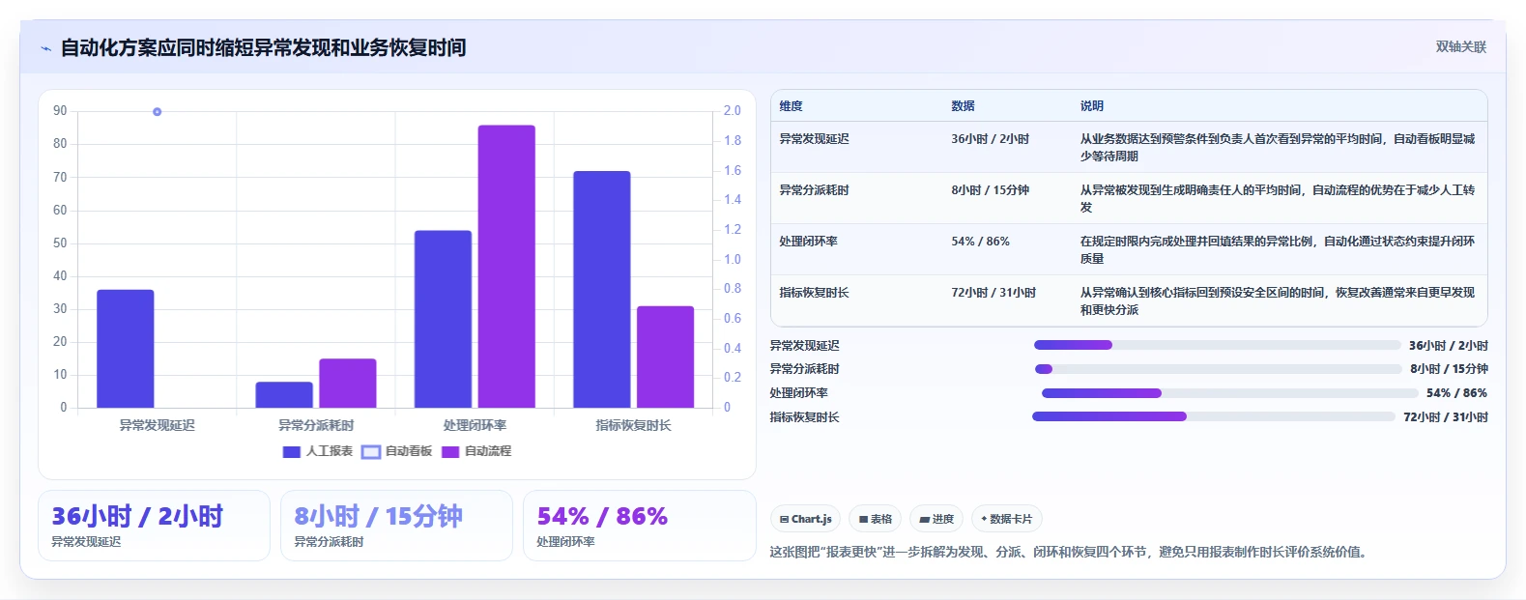Click the 异常发现延迟 label on the chart x-axis

pos(158,425)
